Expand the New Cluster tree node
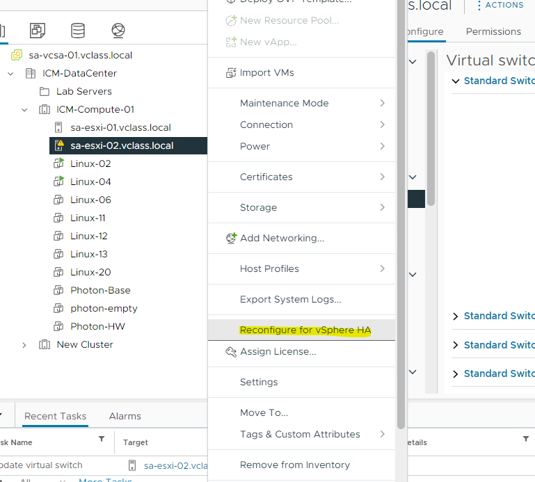The height and width of the screenshot is (482, 535). pyautogui.click(x=24, y=345)
